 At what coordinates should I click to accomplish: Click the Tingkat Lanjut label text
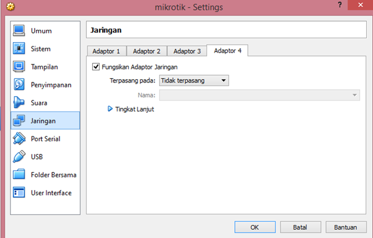tap(134, 109)
